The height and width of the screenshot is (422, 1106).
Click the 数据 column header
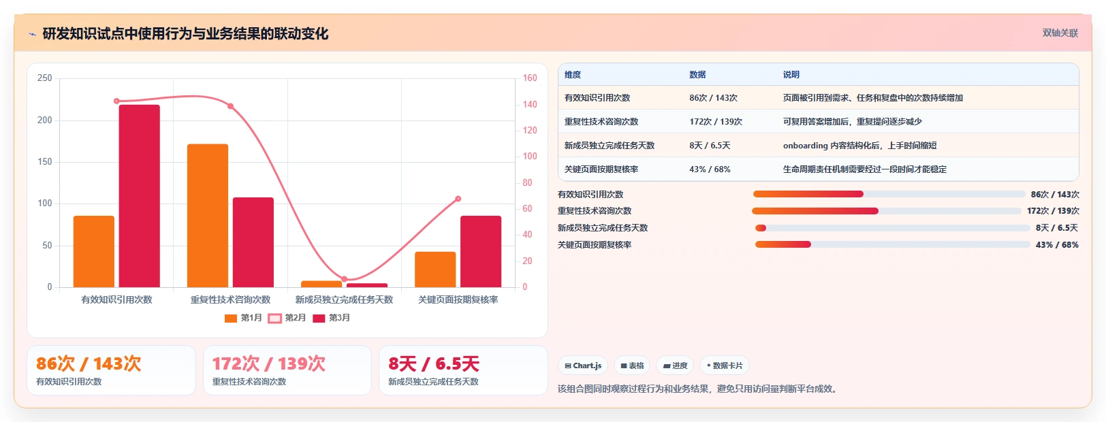697,75
